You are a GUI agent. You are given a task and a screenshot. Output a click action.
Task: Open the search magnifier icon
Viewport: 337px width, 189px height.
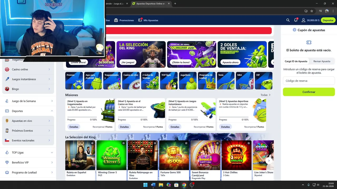288,20
